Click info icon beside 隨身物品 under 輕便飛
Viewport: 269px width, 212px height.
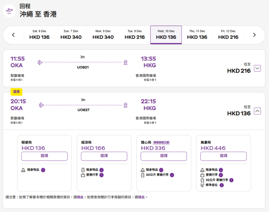[x=43, y=170]
